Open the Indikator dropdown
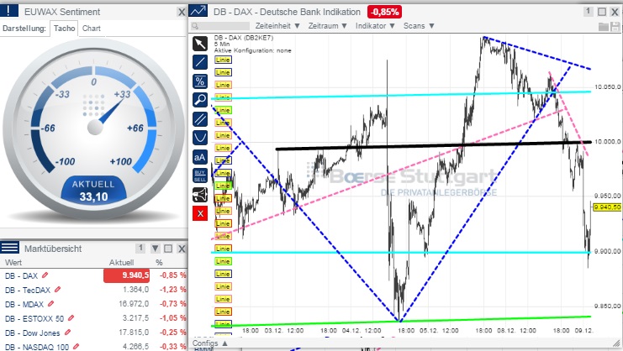This screenshot has width=623, height=351. (x=375, y=26)
